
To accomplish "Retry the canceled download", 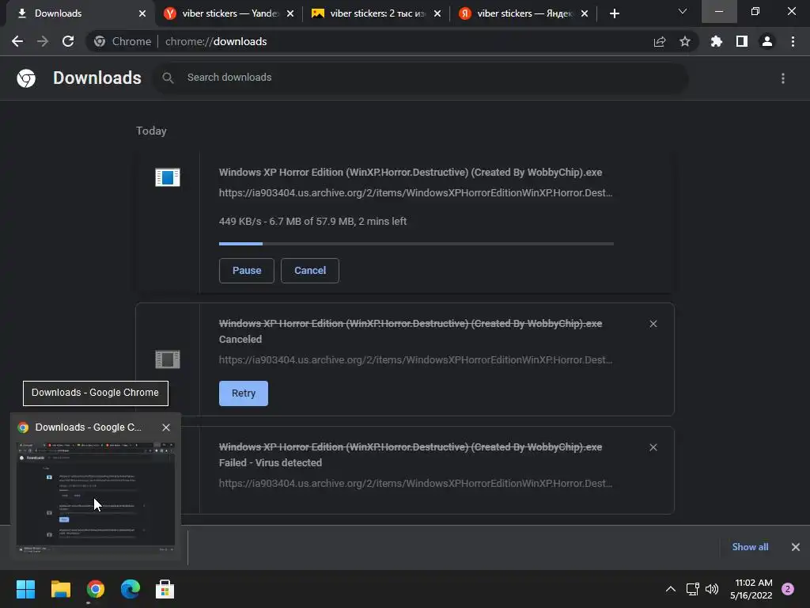I will click(x=244, y=393).
